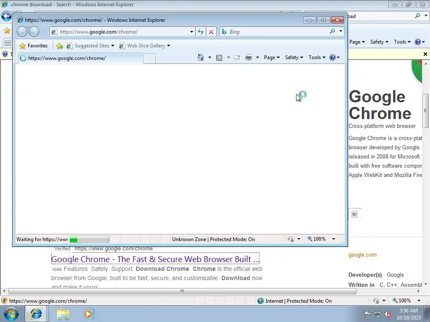Viewport: 430px width, 322px height.
Task: Click the search magnifier in background window
Action: 417,16
